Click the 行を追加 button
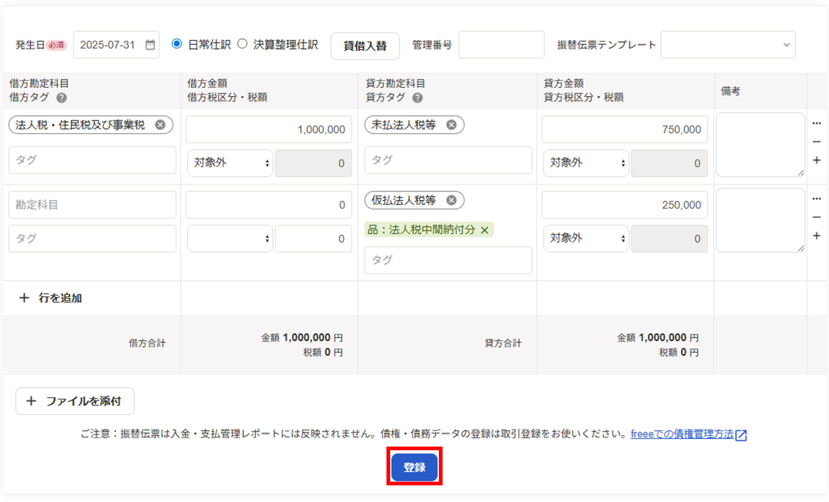Screen dimensions: 829x502 (x=52, y=298)
